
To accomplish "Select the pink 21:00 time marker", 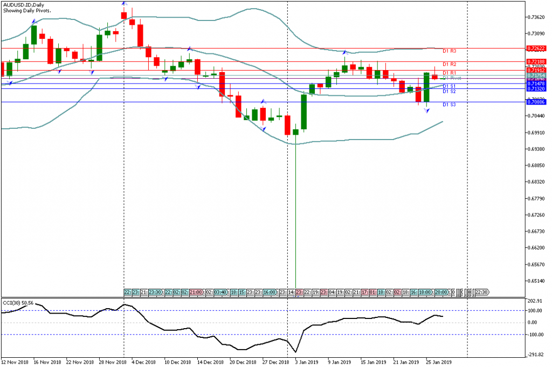I will (x=196, y=292).
